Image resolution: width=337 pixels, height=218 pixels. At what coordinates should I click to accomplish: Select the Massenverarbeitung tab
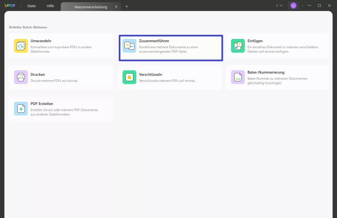91,7
